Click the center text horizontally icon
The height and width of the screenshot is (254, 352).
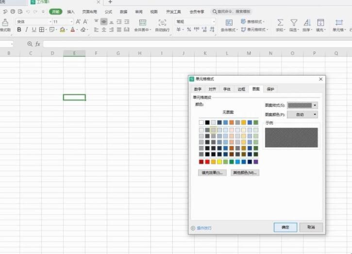104,30
